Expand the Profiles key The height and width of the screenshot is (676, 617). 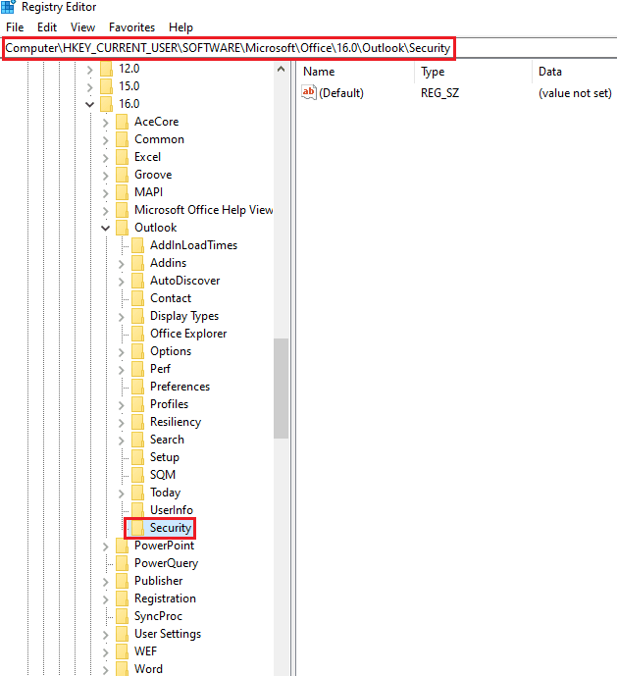pyautogui.click(x=122, y=405)
